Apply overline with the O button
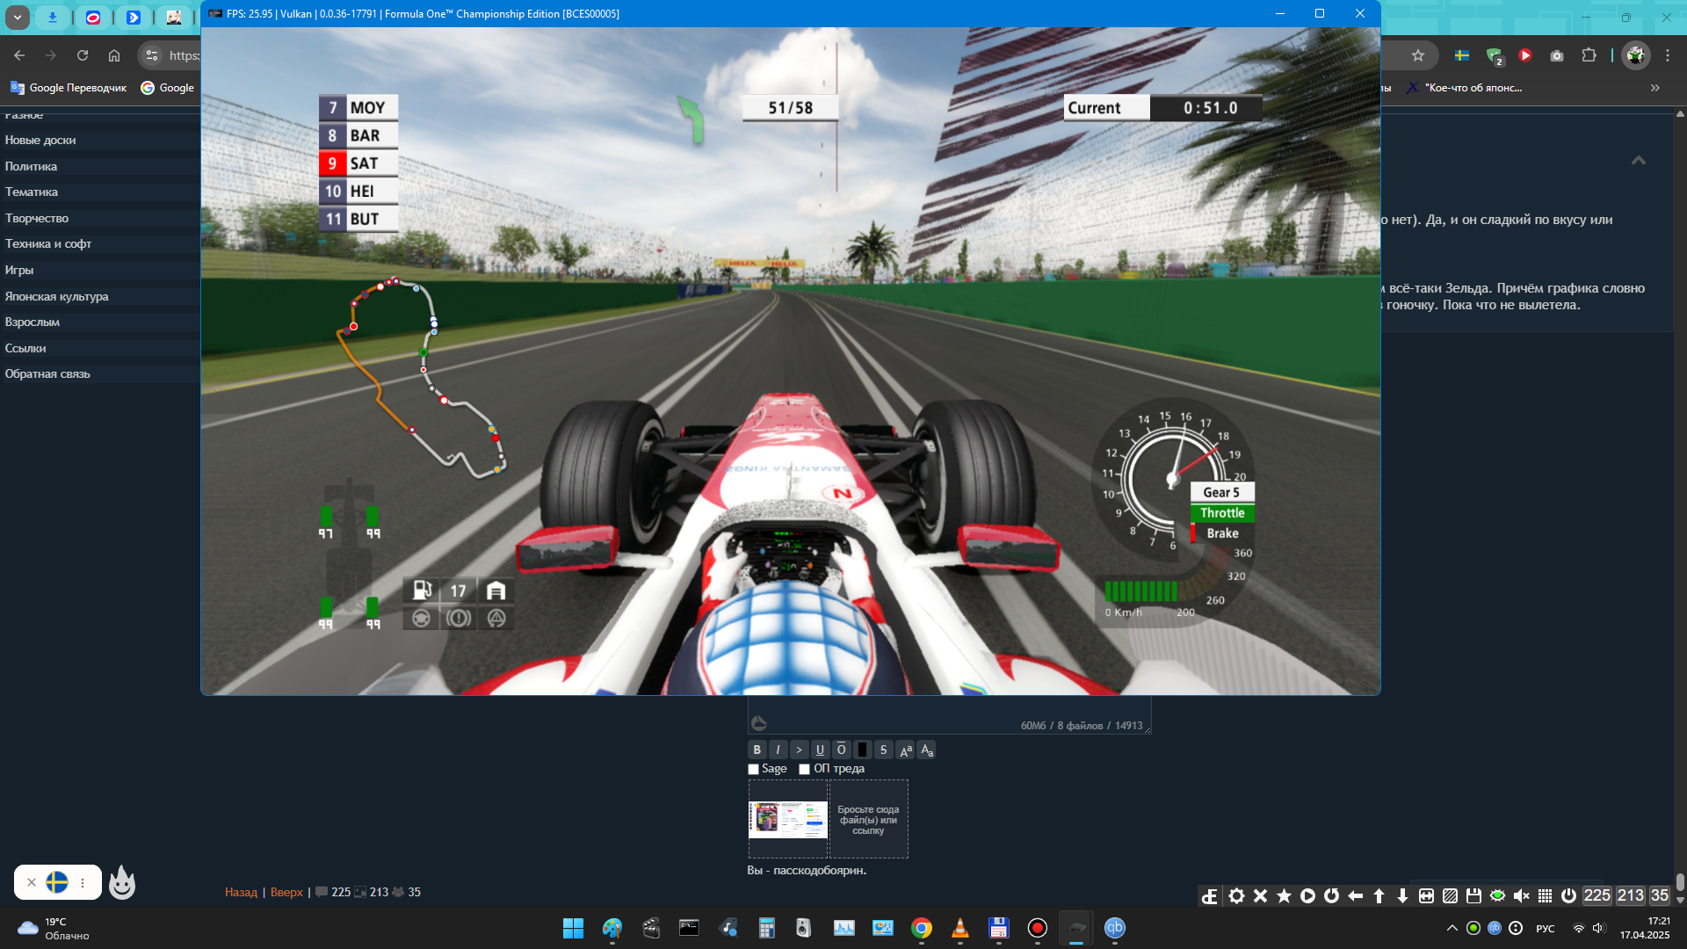1687x949 pixels. click(x=841, y=750)
